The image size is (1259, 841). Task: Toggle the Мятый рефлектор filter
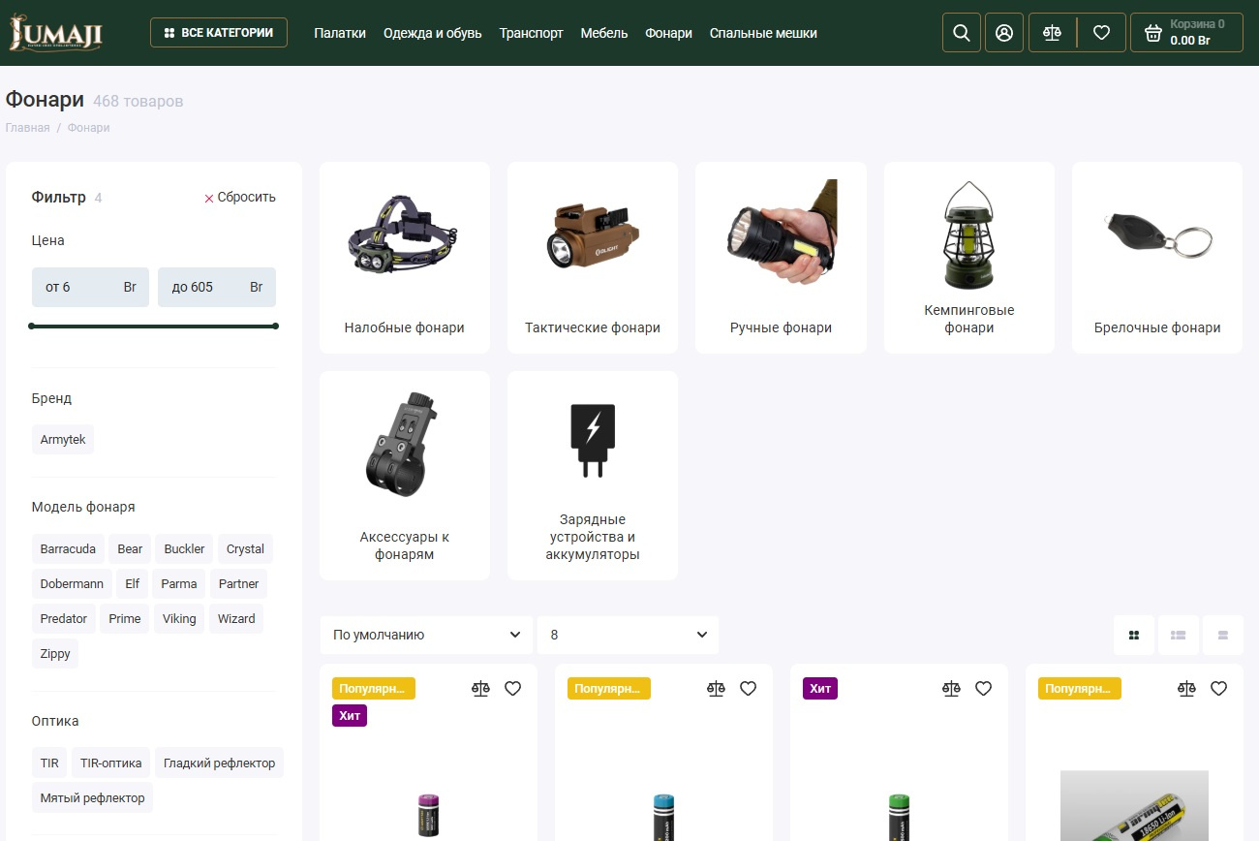coord(93,798)
